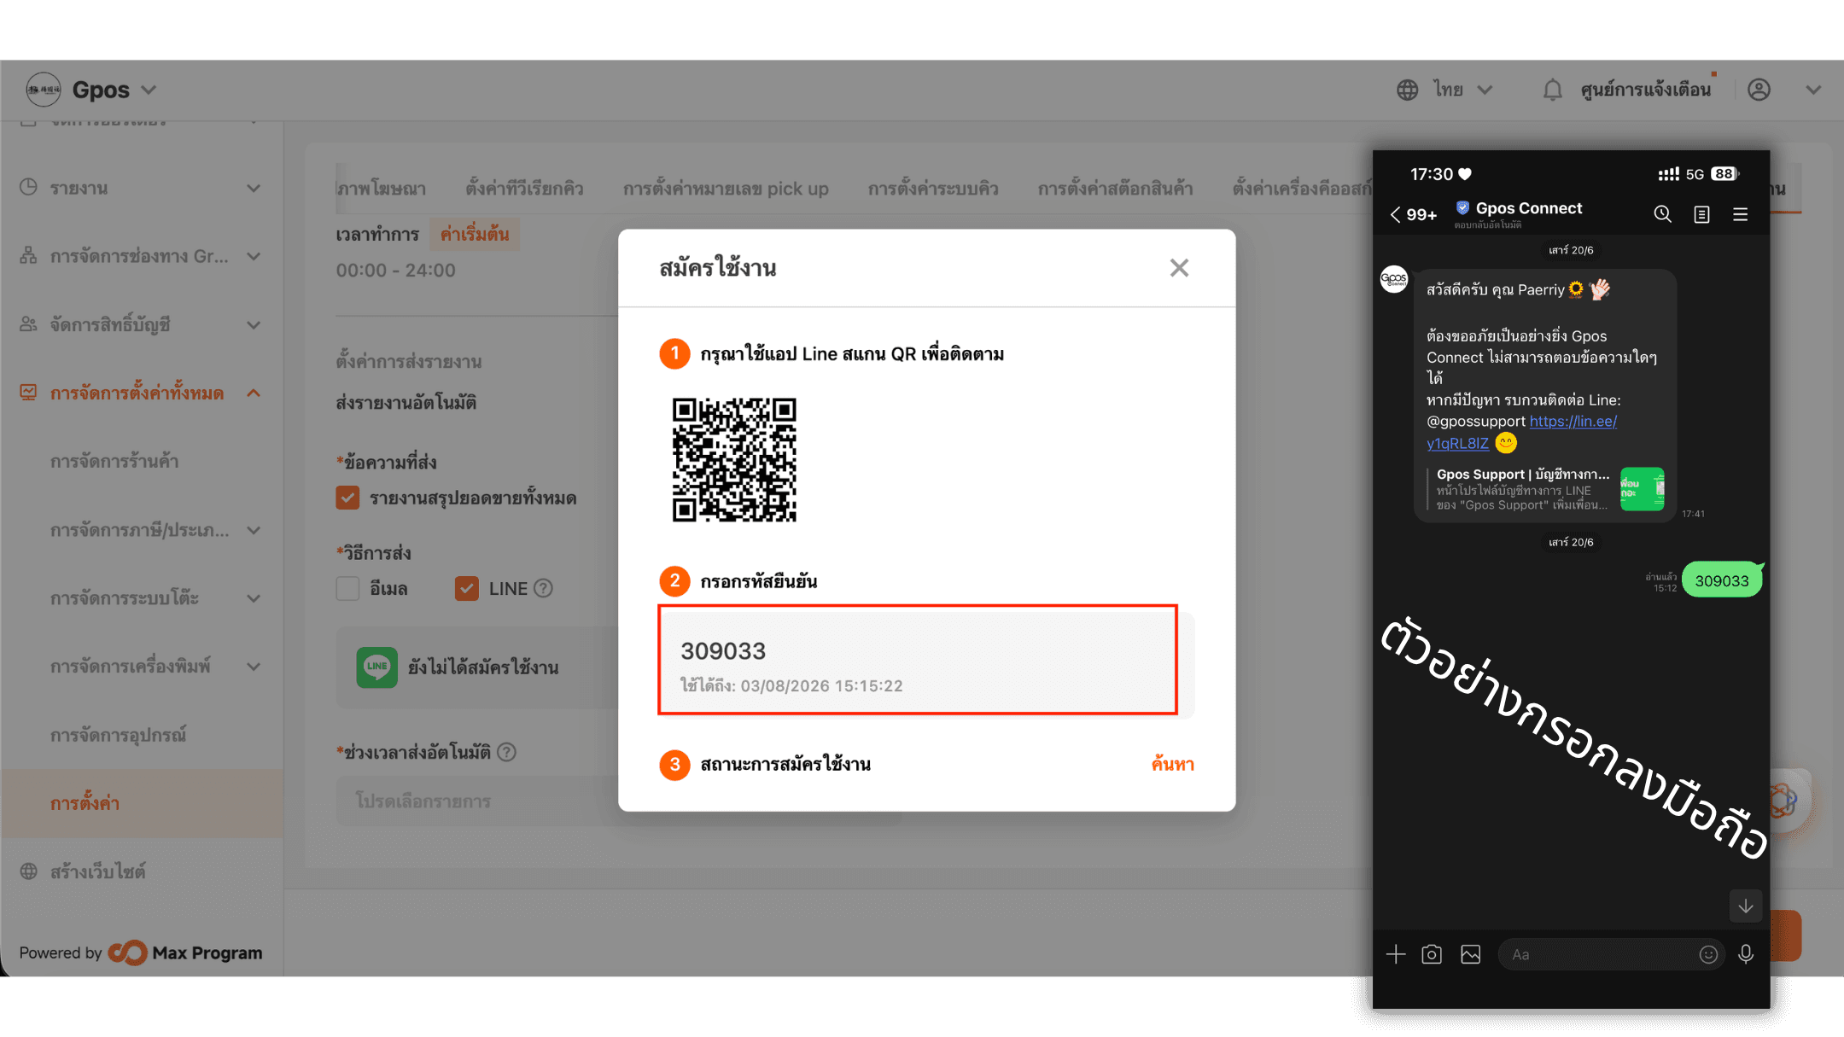Click the emoji icon in message field
The height and width of the screenshot is (1037, 1844).
[x=1708, y=954]
